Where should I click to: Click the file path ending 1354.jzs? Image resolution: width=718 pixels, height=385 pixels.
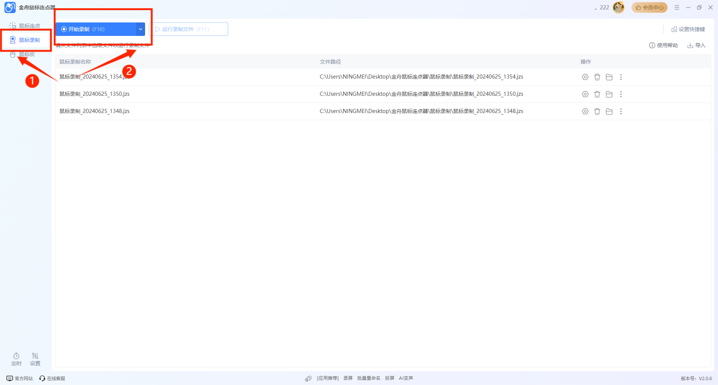click(421, 77)
